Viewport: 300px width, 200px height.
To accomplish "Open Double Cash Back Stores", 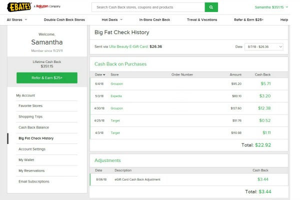I will tap(64, 19).
